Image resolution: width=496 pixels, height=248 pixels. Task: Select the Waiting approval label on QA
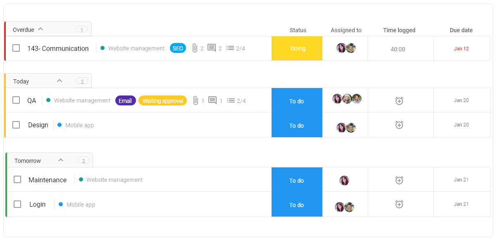162,101
